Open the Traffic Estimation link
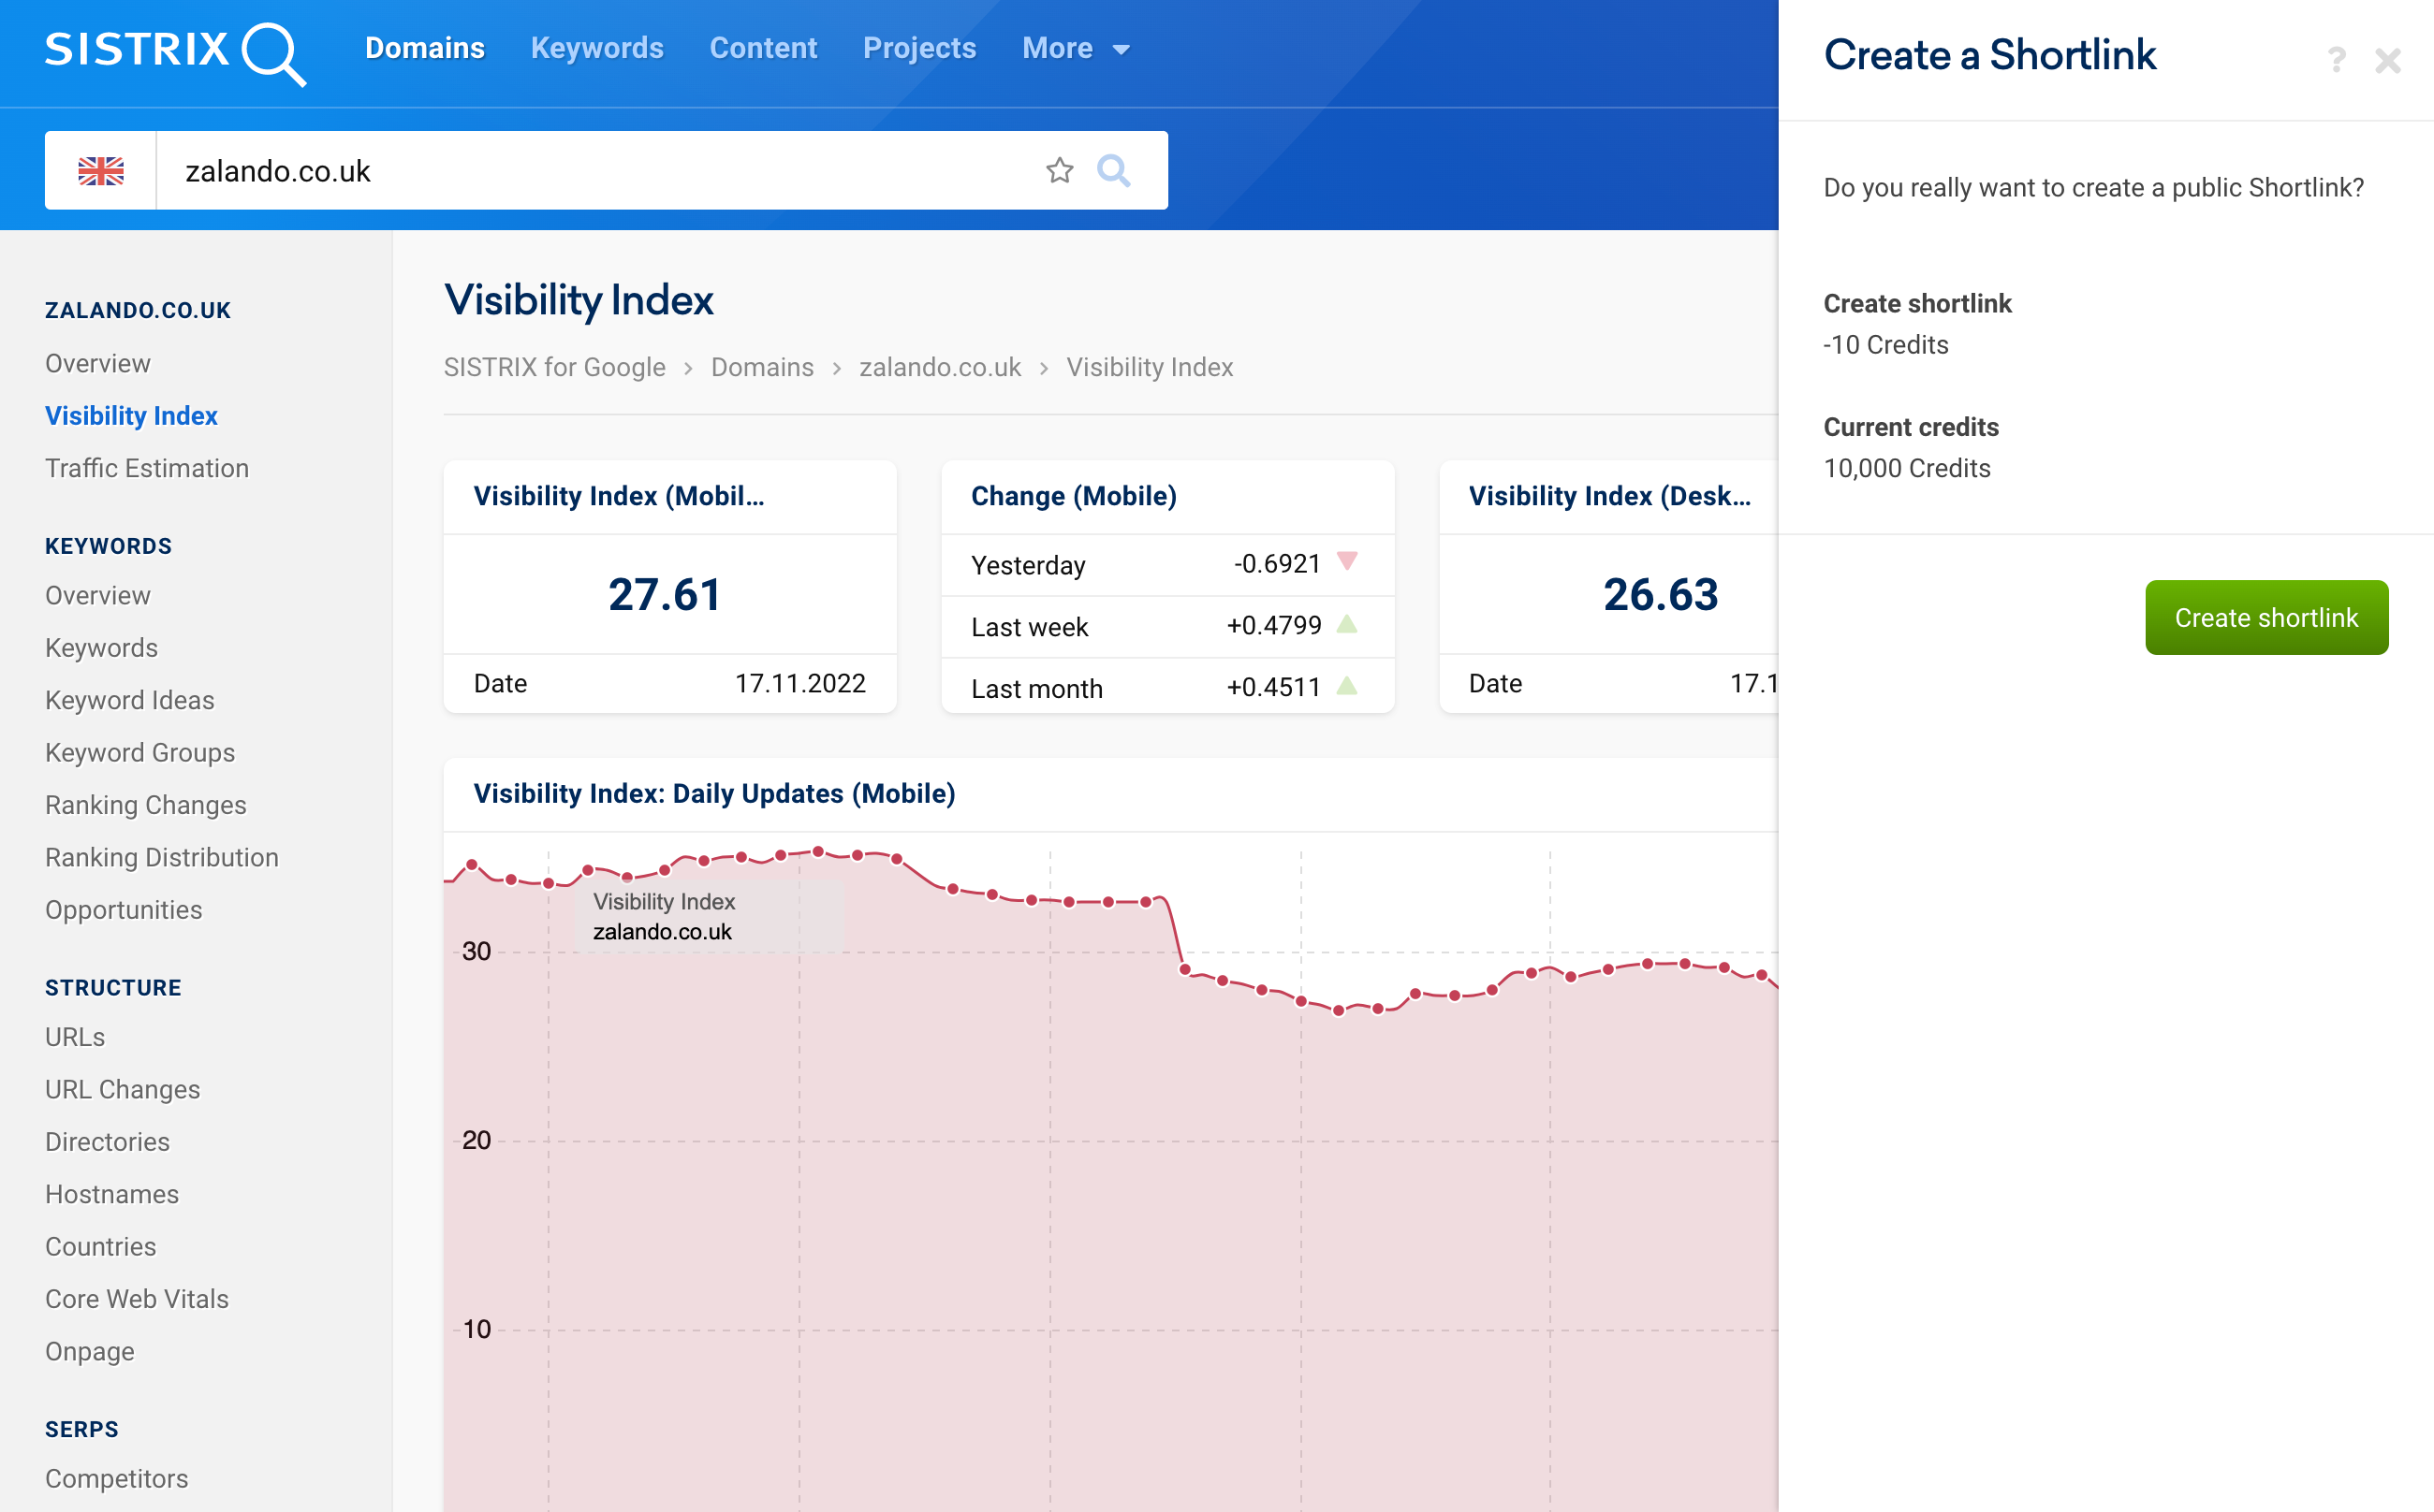Screen dimensions: 2434x1512 point(146,469)
